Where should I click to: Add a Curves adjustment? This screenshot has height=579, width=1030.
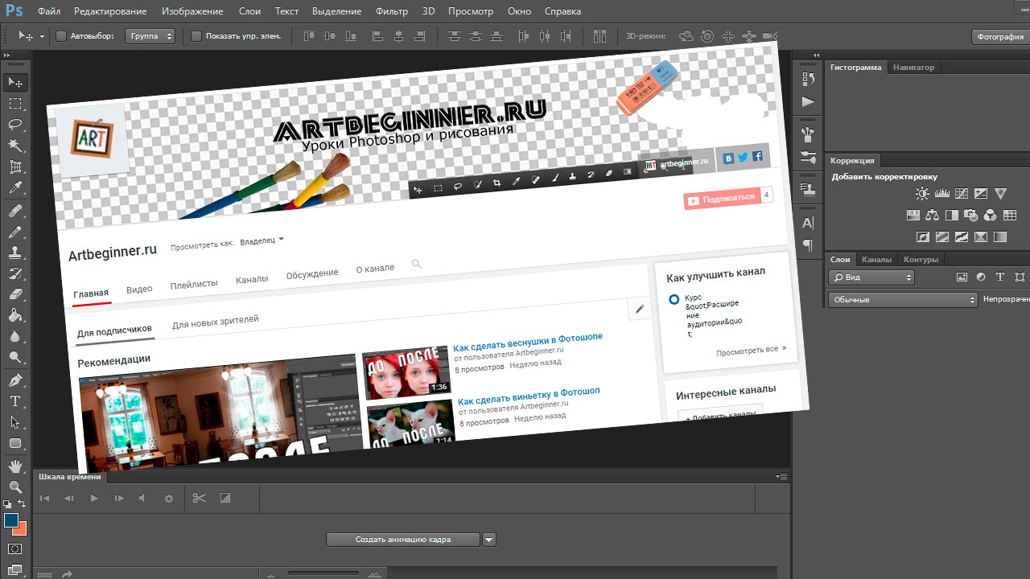pos(962,194)
